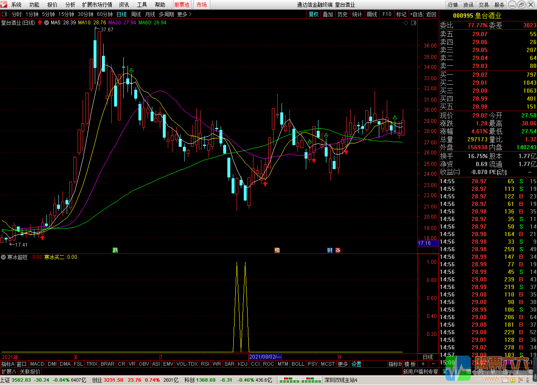This screenshot has height=385, width=537.
Task: Zoom in with the plus button
Action: [423, 364]
